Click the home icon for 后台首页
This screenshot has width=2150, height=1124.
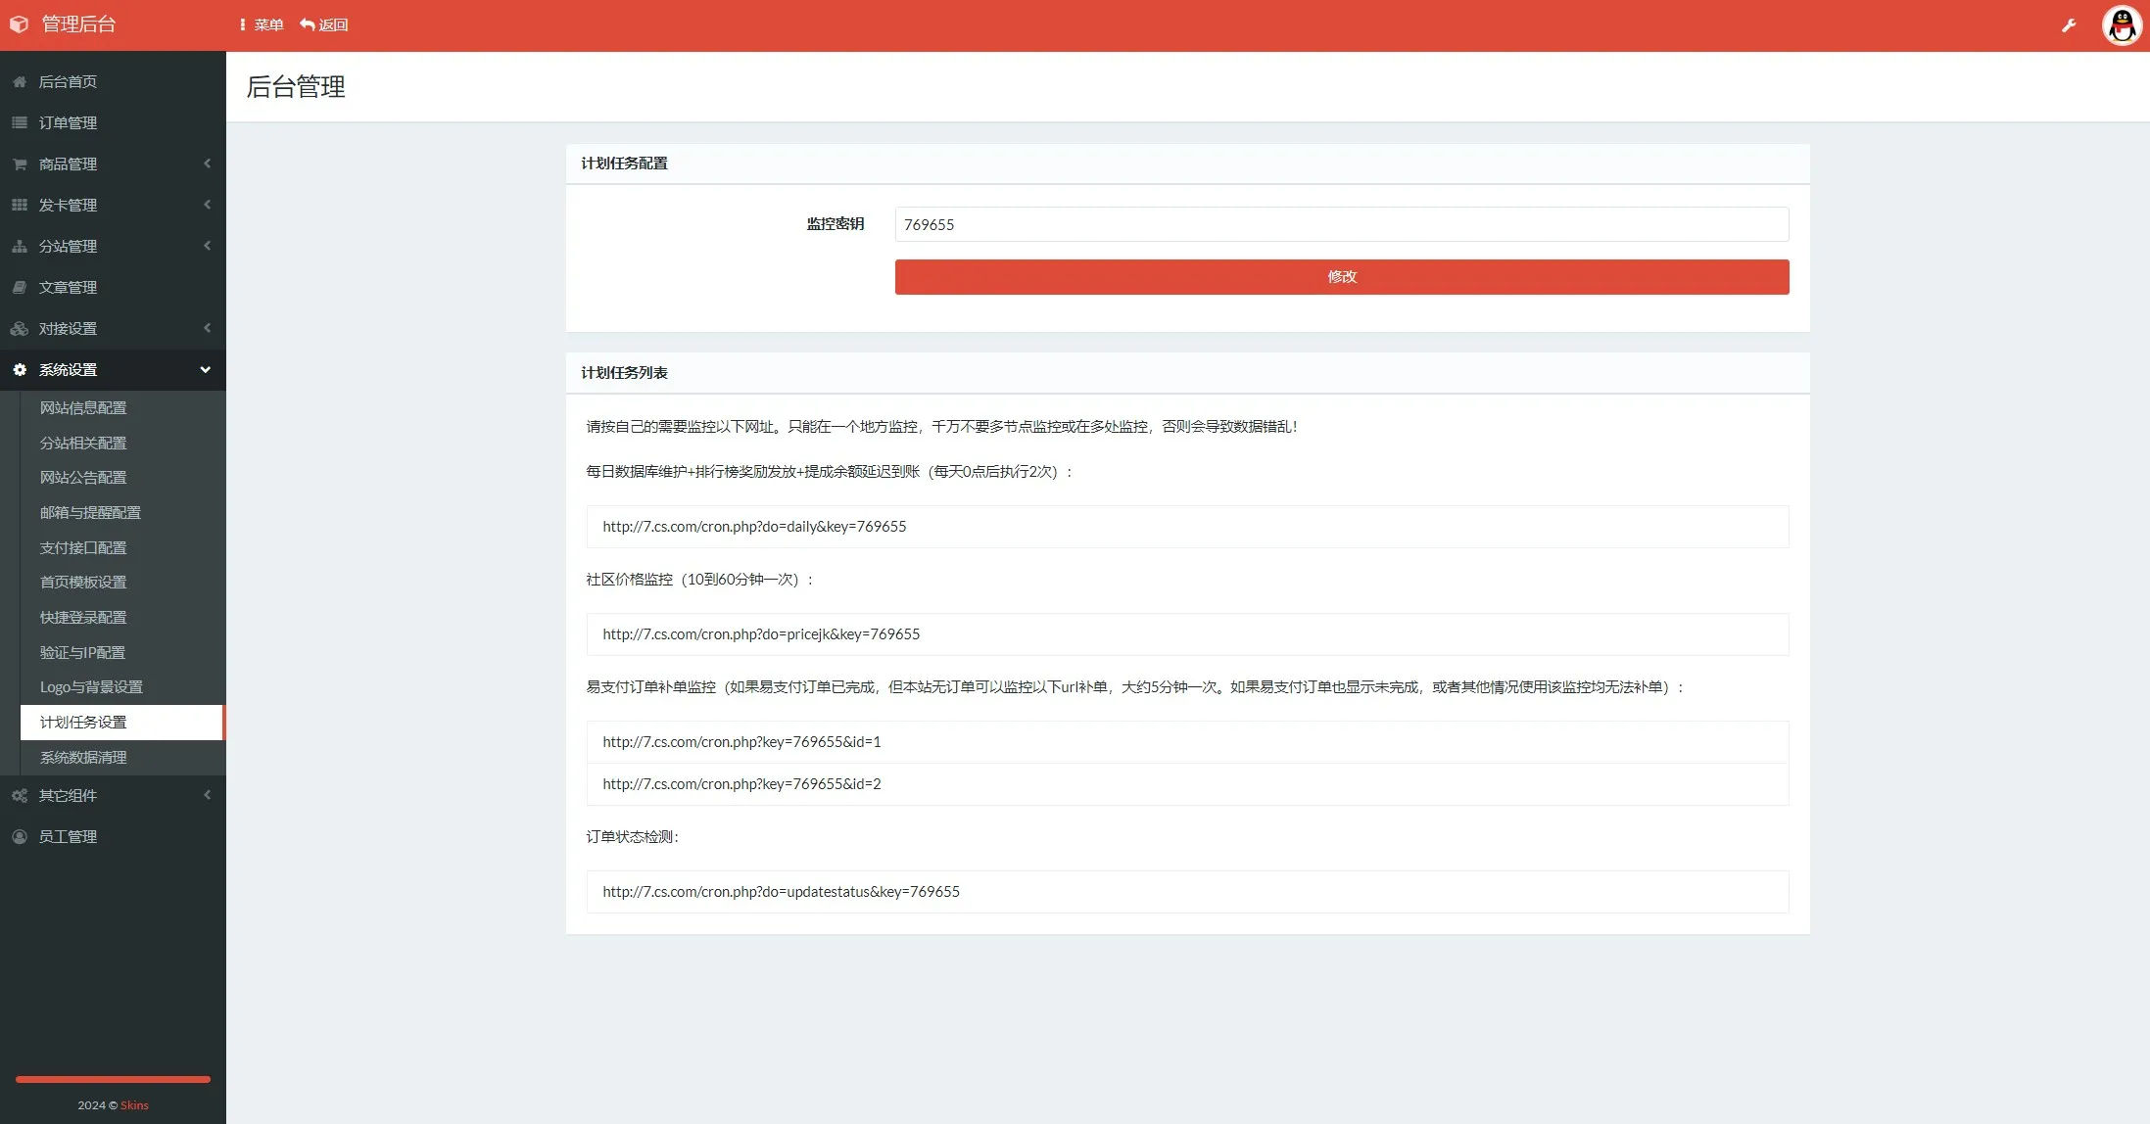pyautogui.click(x=20, y=82)
